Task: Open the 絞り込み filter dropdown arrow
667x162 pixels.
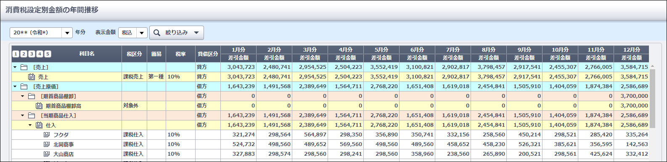Action: (196, 33)
